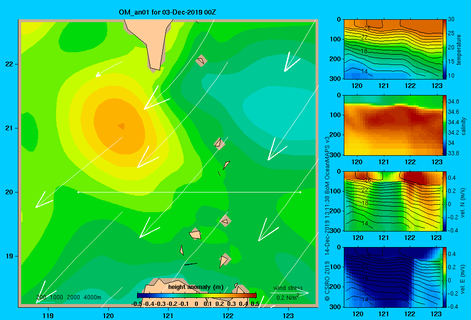The image size is (471, 320).
Task: Click the "30" tick on temperature color bar
Action: pos(451,19)
